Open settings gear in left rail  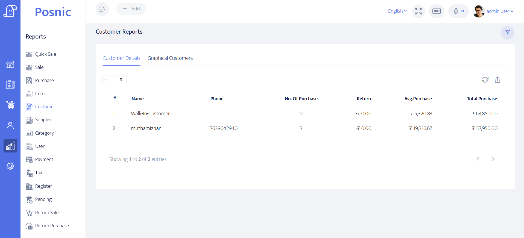tap(10, 166)
